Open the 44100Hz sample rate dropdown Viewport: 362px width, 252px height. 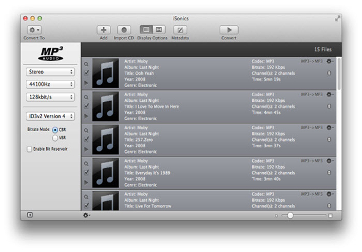(50, 84)
